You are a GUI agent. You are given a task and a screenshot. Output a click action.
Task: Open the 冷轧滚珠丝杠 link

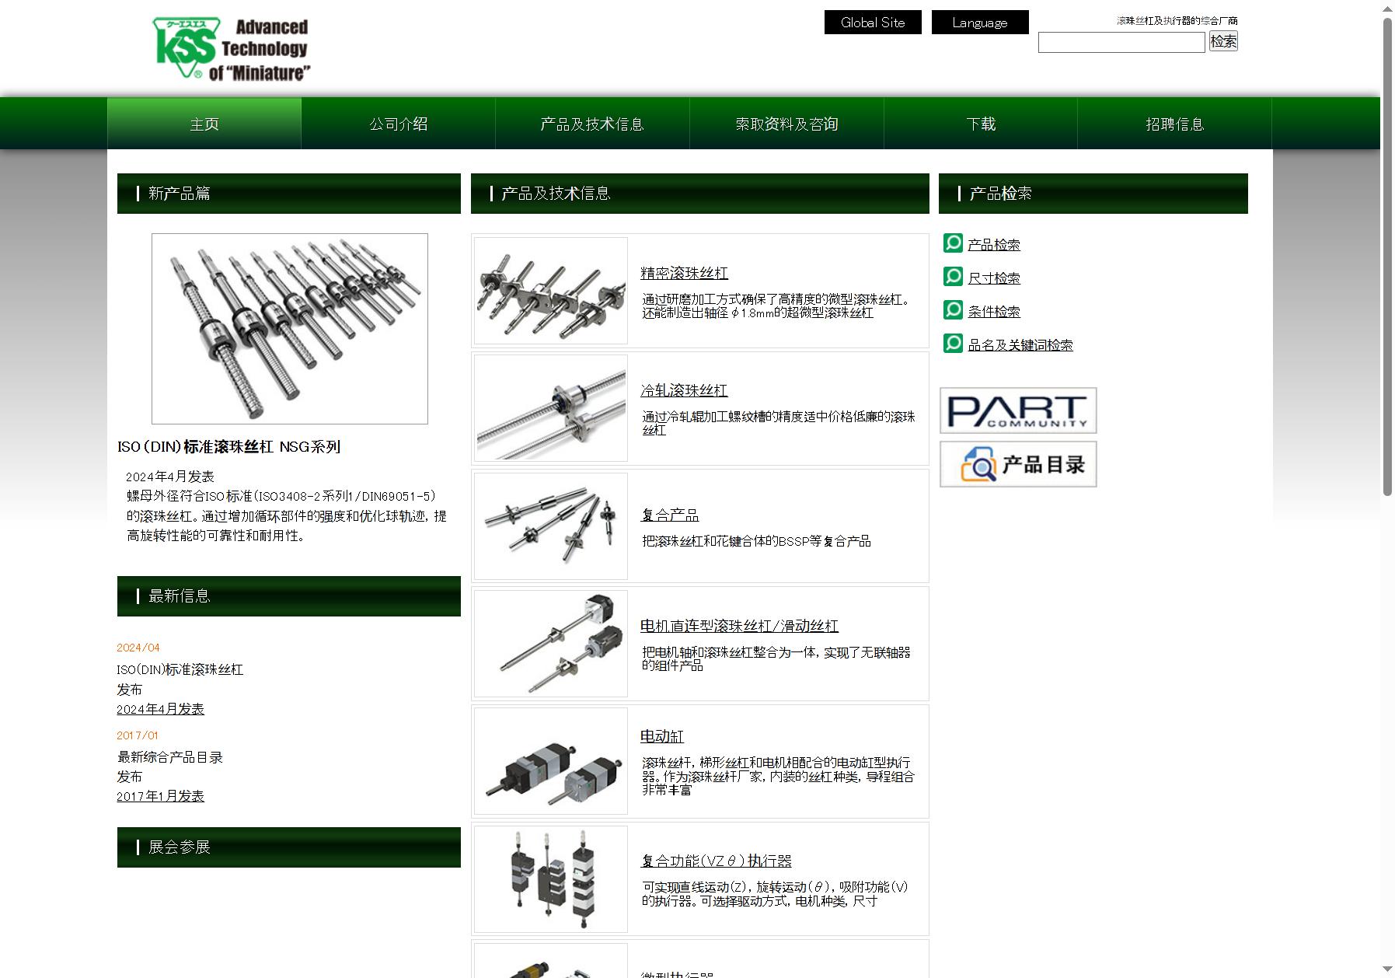tap(684, 390)
